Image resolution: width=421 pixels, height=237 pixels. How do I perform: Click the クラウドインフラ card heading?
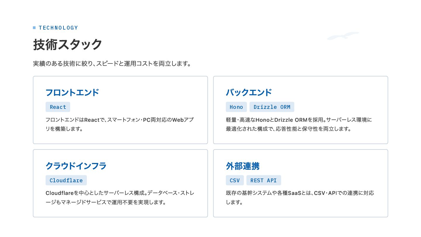(76, 166)
